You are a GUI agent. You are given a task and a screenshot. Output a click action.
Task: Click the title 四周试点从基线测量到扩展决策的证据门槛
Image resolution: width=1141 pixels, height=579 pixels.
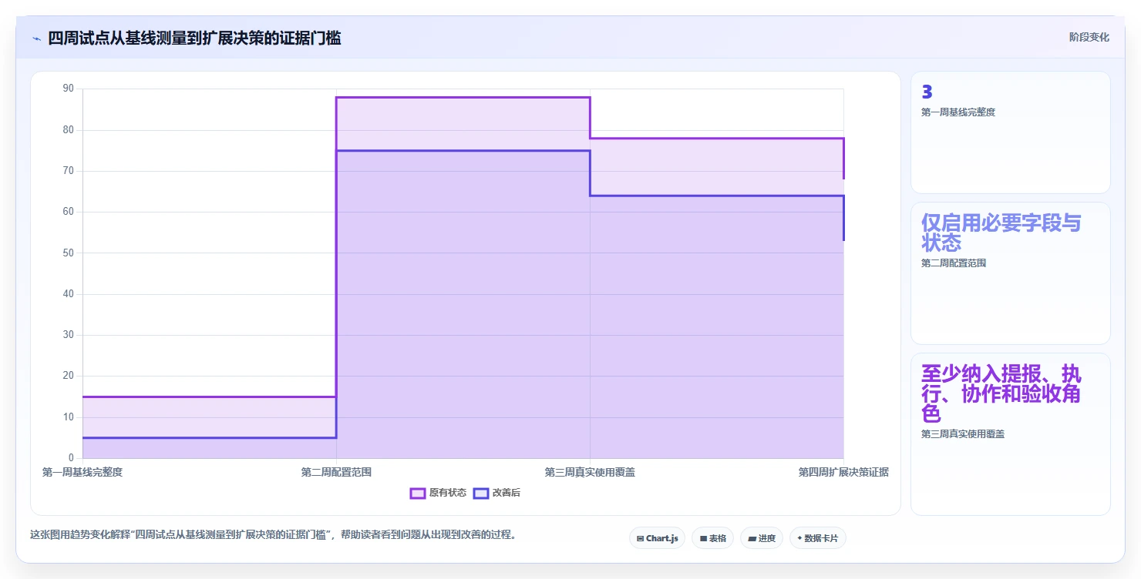pyautogui.click(x=194, y=38)
